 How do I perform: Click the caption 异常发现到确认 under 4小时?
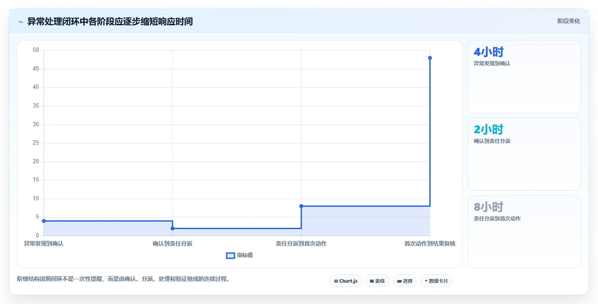[x=492, y=64]
